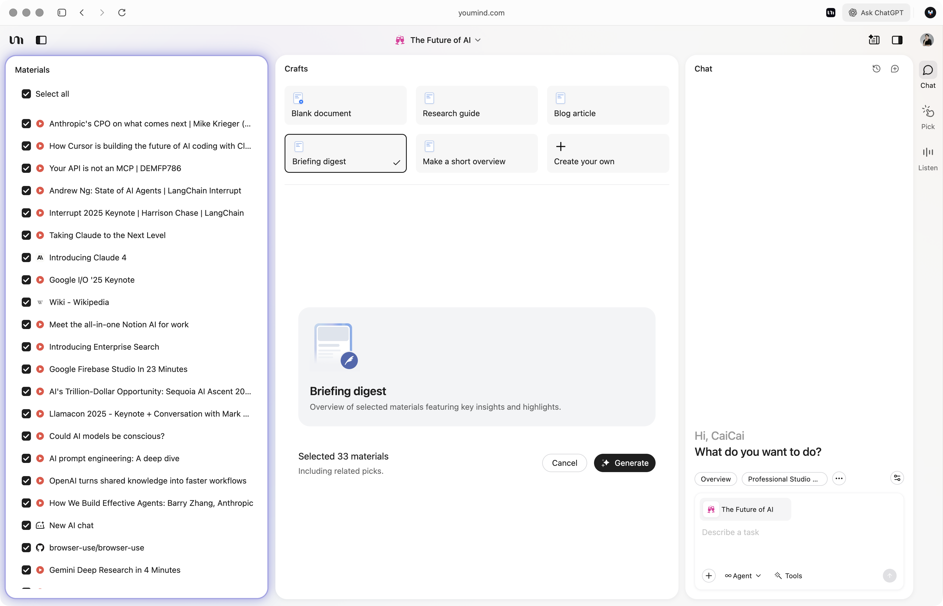Click attach plus button in chat input
943x606 pixels.
(708, 576)
